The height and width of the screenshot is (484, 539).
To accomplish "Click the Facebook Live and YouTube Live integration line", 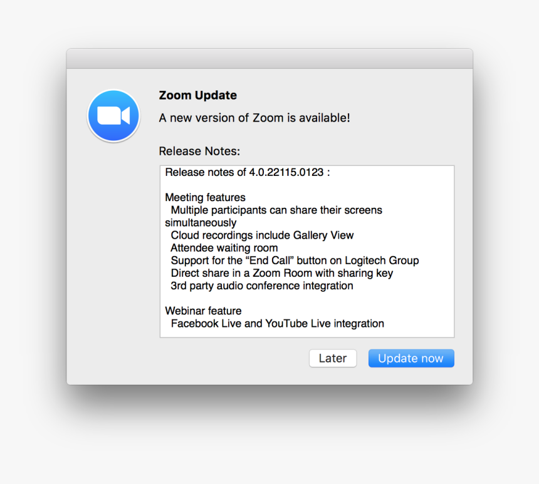I will [278, 324].
